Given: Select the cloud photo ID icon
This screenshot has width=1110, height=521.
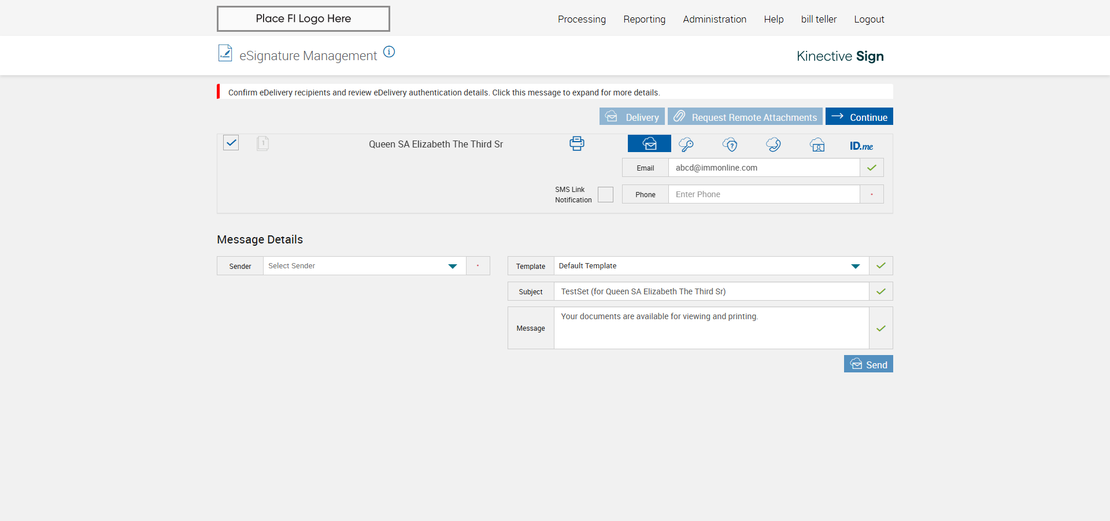Looking at the screenshot, I should [x=817, y=145].
